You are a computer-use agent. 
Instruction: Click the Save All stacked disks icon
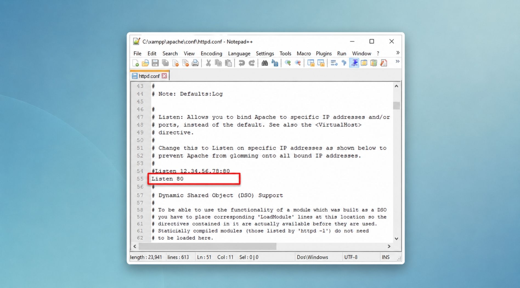tap(165, 63)
